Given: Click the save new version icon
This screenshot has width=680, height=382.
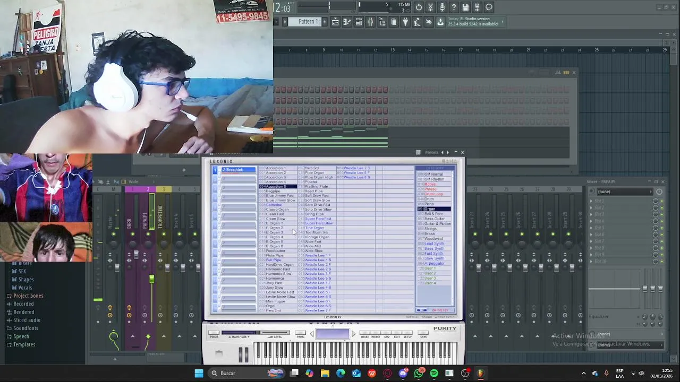Looking at the screenshot, I should 477,7.
